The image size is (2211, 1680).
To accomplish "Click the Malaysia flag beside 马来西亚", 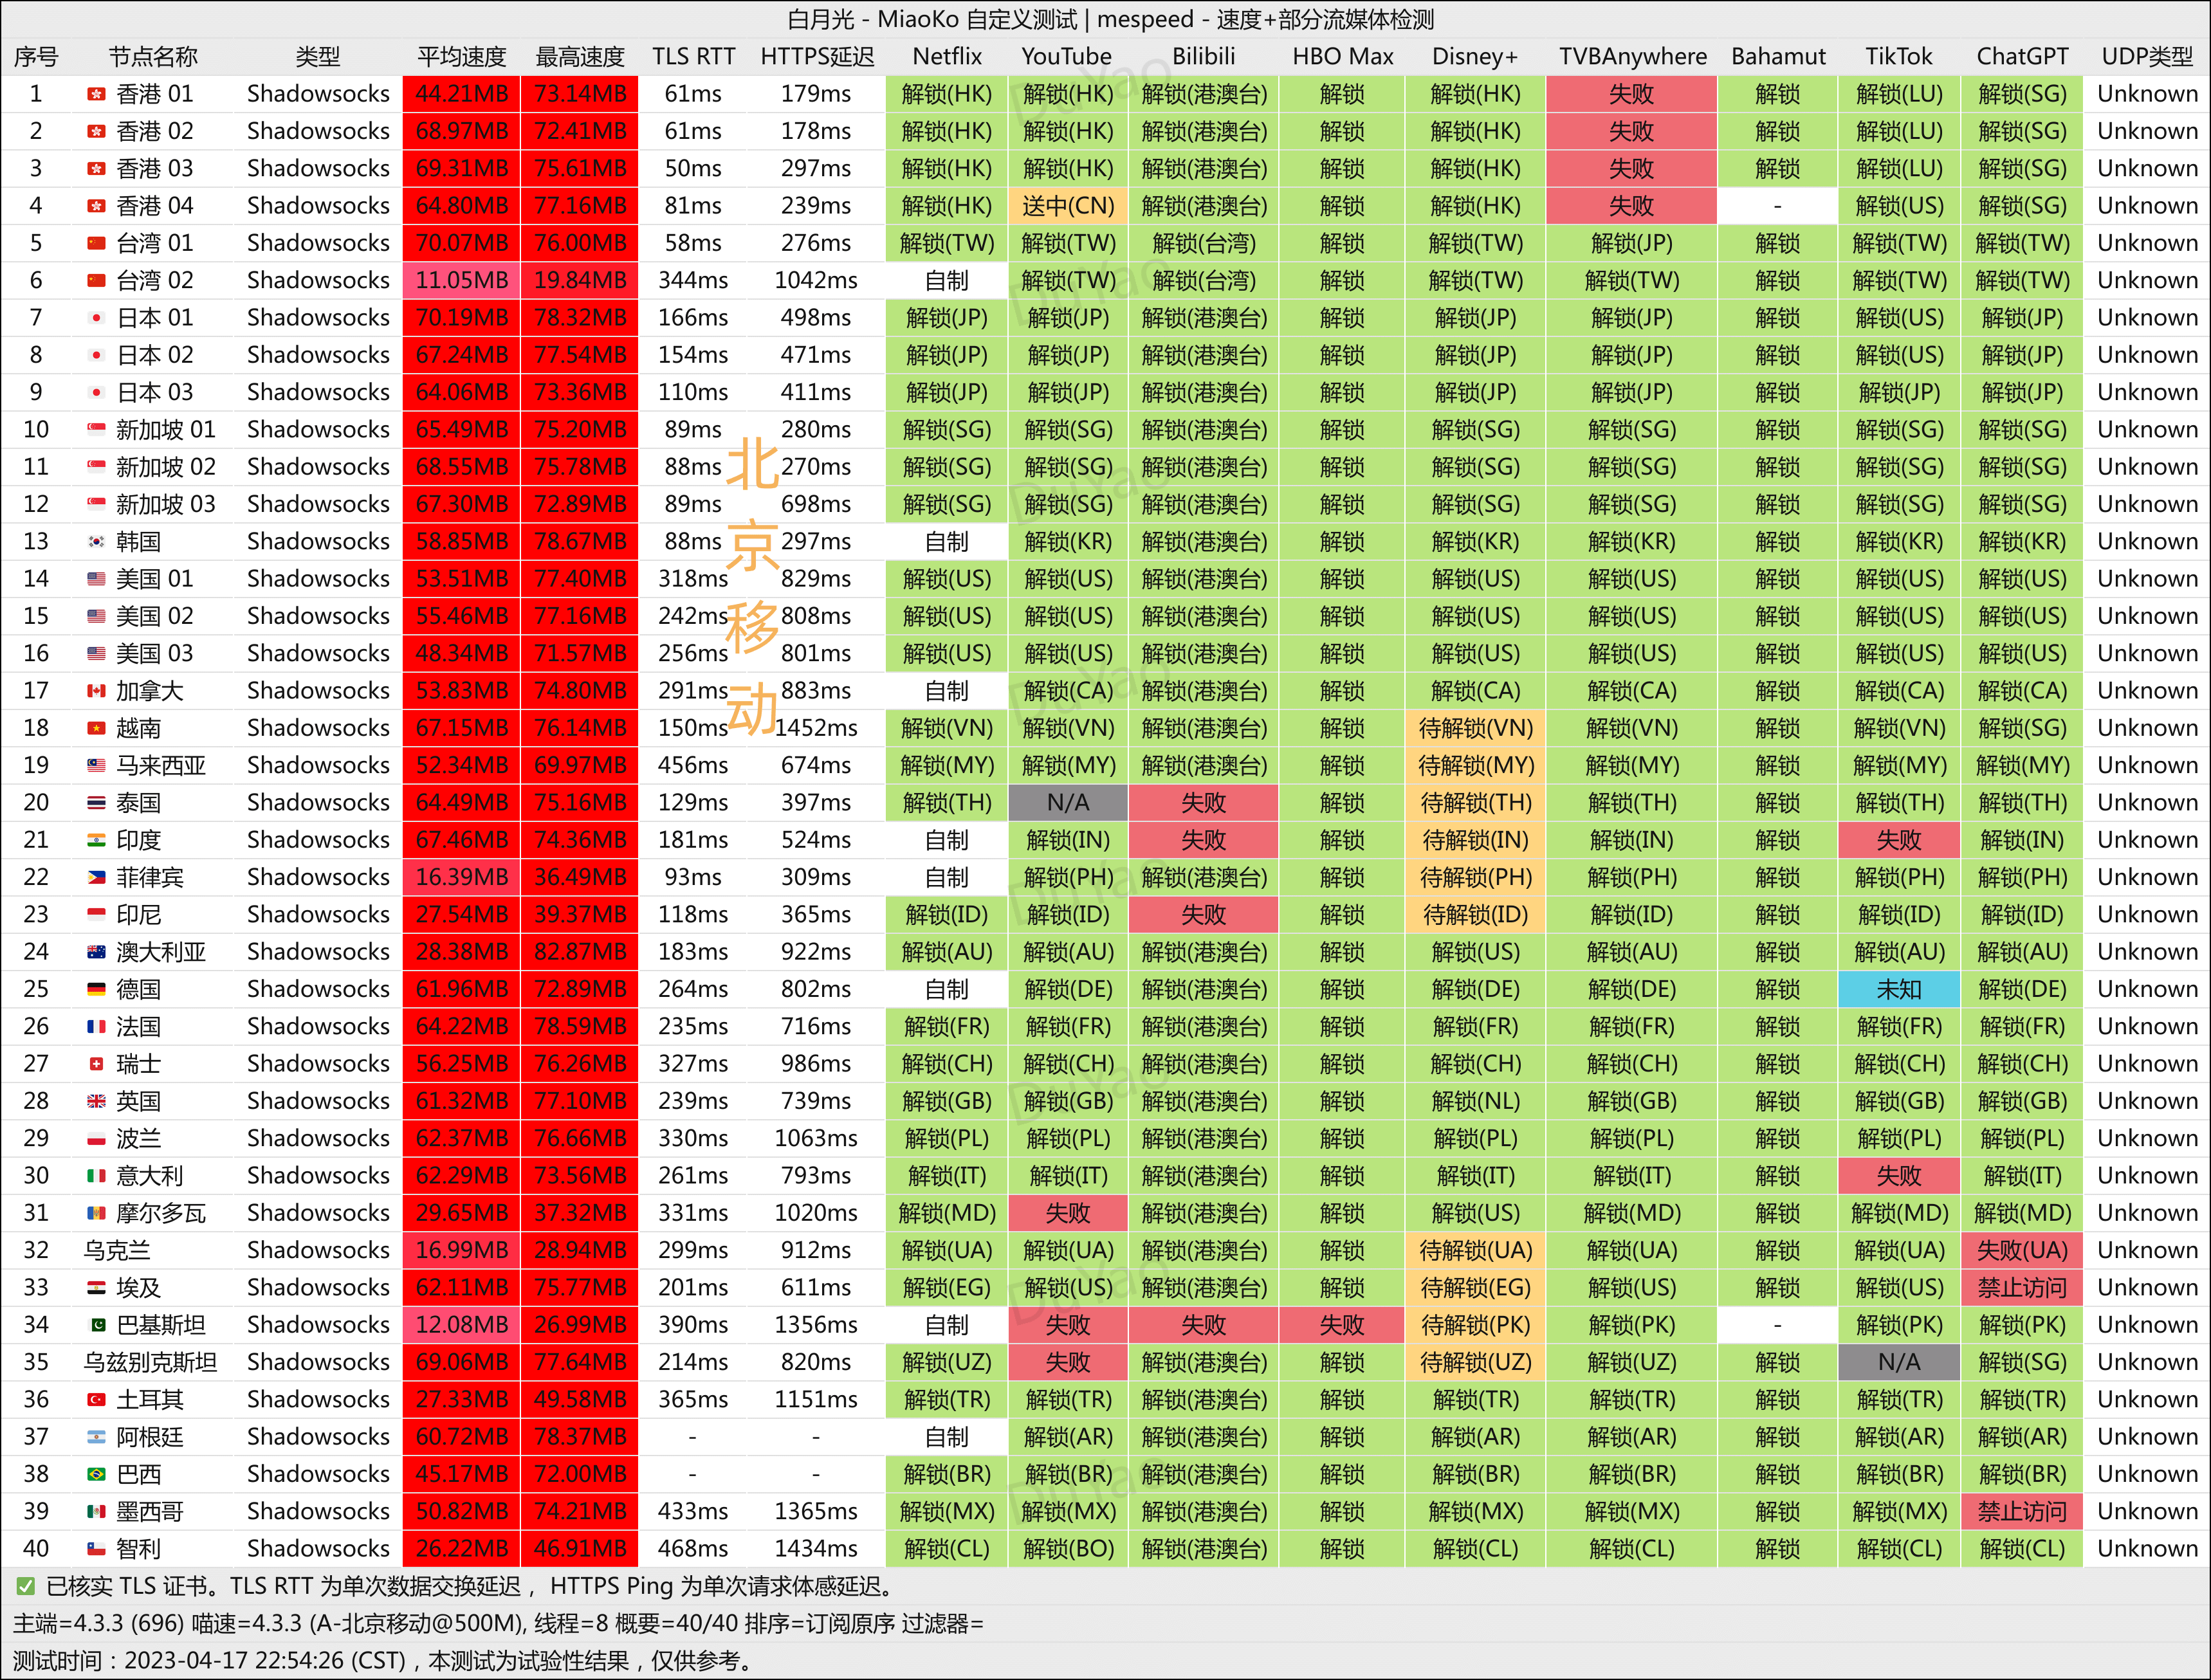I will click(96, 765).
